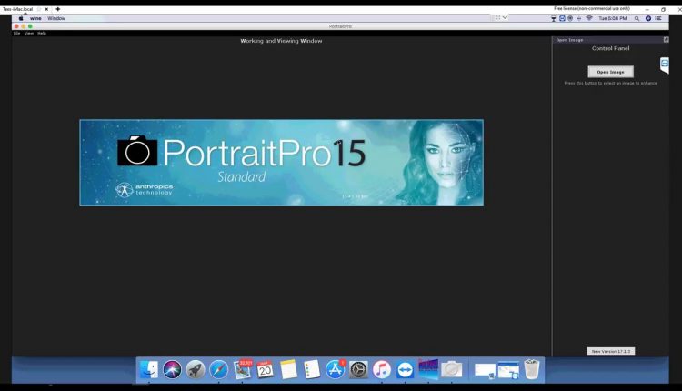This screenshot has height=391, width=682.
Task: Click the TeamViewer side panel tab icon
Action: coord(664,65)
